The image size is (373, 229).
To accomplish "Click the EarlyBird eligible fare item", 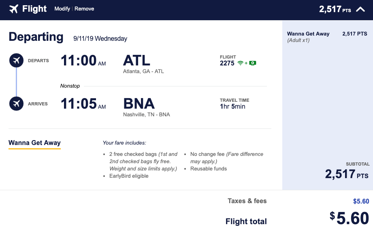I will pyautogui.click(x=129, y=176).
